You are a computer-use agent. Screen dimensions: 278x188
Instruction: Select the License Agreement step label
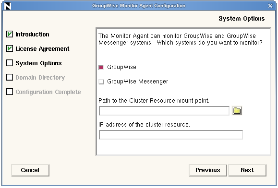click(42, 49)
